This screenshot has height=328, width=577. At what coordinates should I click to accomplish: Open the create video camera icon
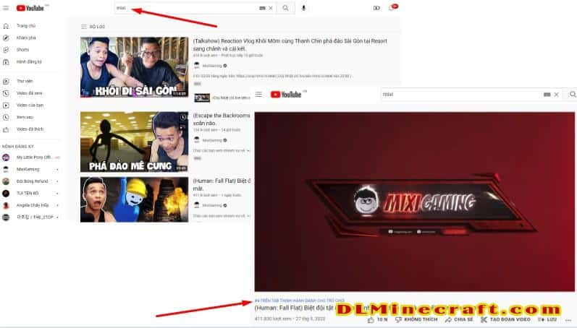[x=376, y=8]
